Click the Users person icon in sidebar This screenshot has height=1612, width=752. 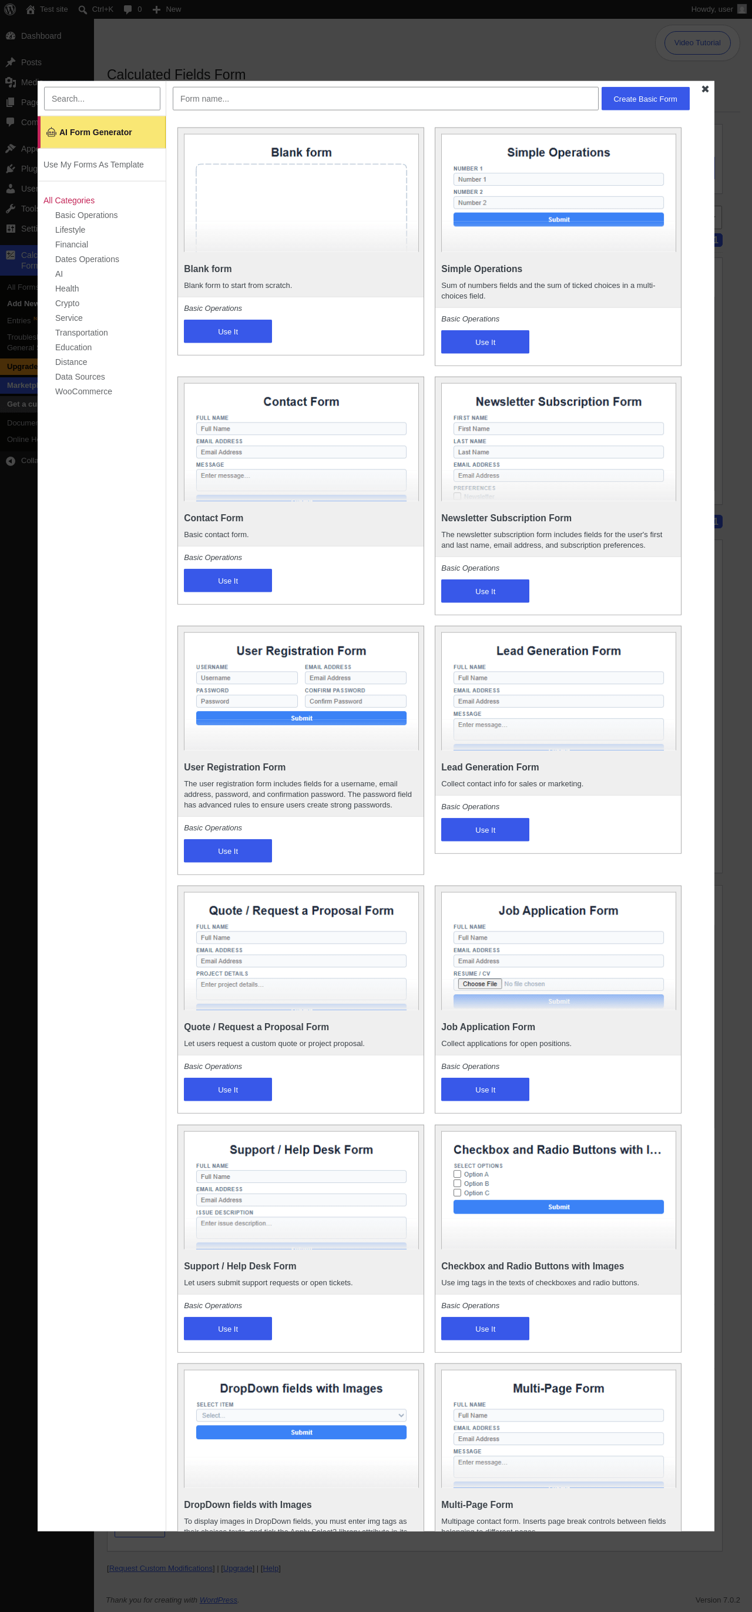click(x=11, y=189)
